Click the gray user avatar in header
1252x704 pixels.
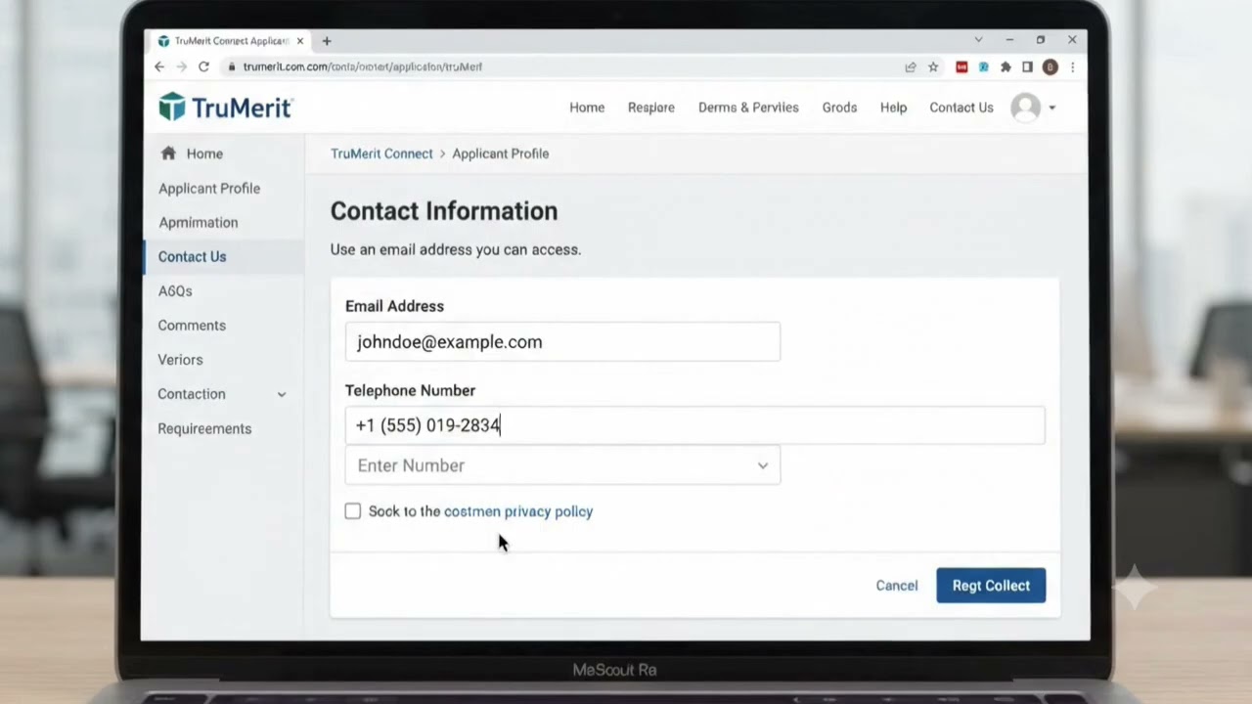click(1026, 108)
